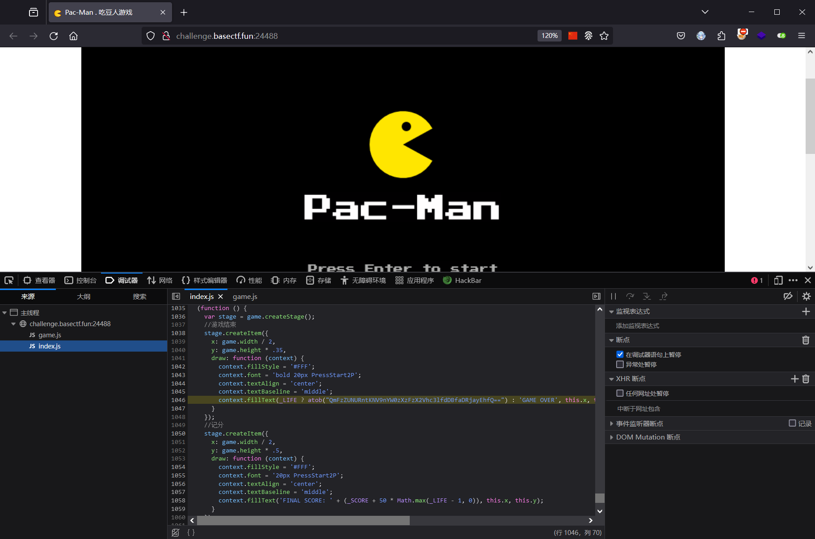Click the tracking protection shield icon
Viewport: 815px width, 539px height.
coord(151,36)
